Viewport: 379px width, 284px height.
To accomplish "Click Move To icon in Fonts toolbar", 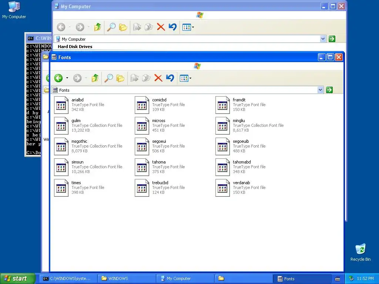I will point(134,78).
